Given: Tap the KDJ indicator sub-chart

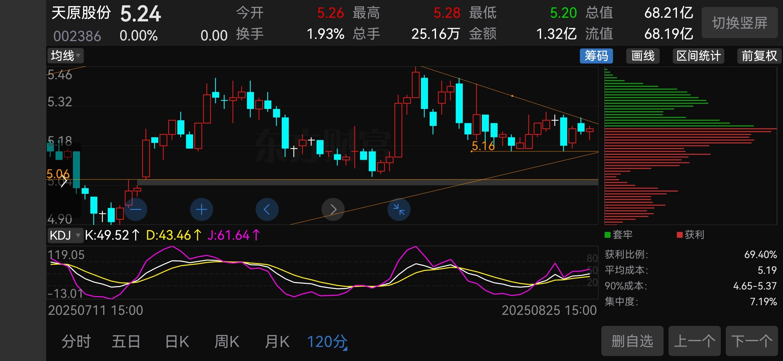Looking at the screenshot, I should tap(322, 273).
